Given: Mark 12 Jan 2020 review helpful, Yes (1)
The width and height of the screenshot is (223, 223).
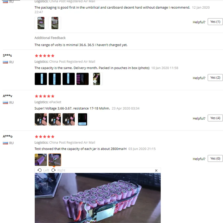Looking at the screenshot, I should (x=215, y=22).
